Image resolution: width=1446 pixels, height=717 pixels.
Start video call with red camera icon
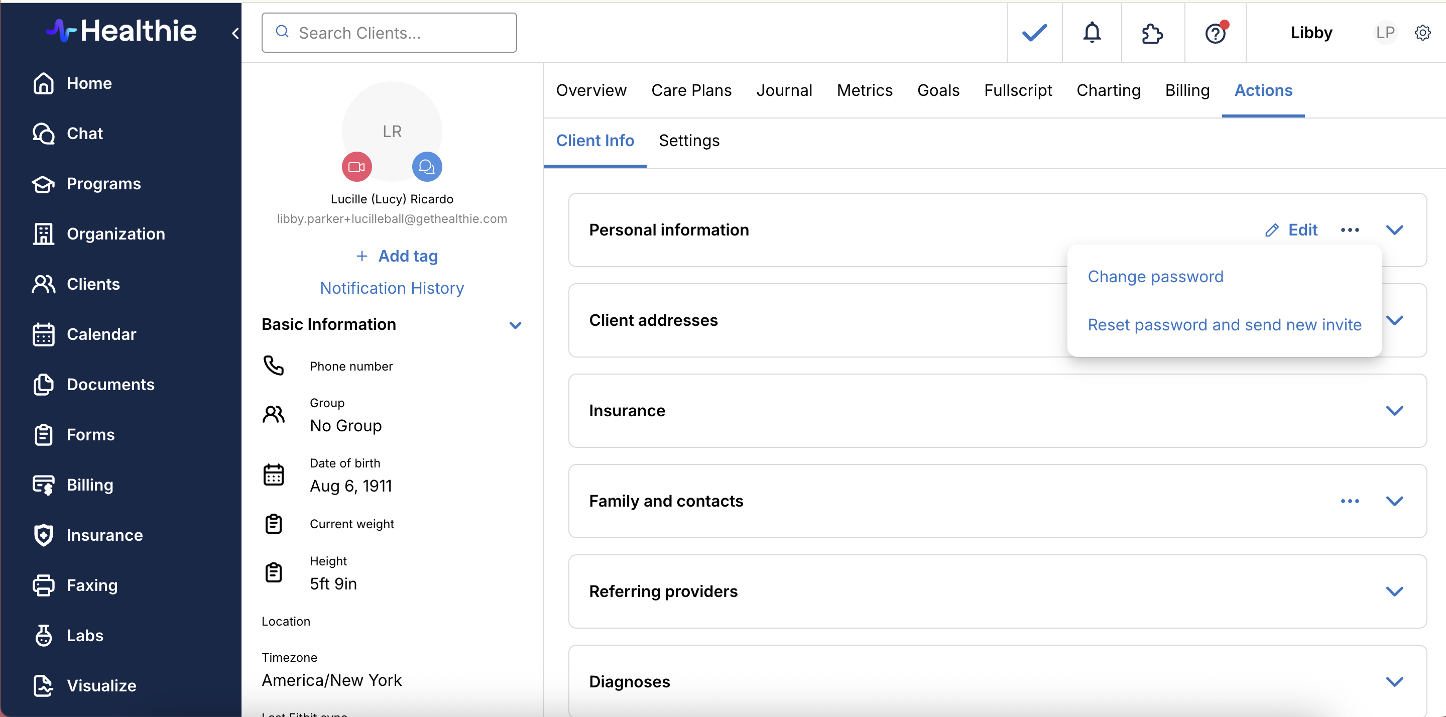(x=356, y=167)
